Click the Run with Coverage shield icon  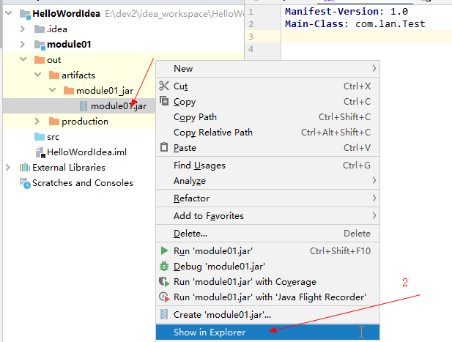164,281
